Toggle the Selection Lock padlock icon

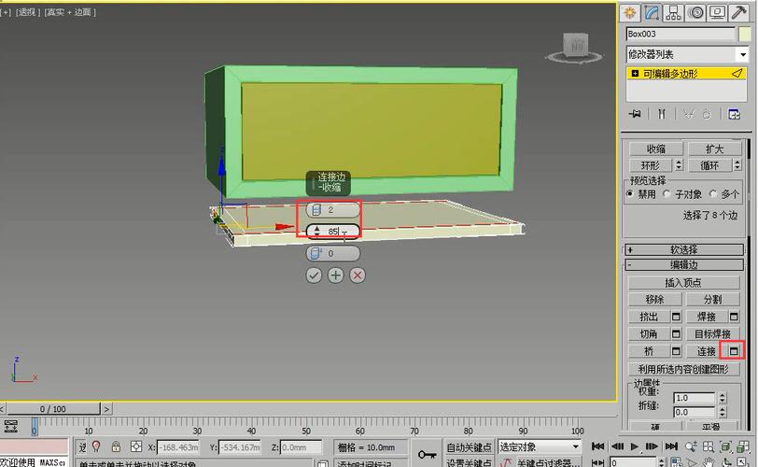pyautogui.click(x=116, y=446)
